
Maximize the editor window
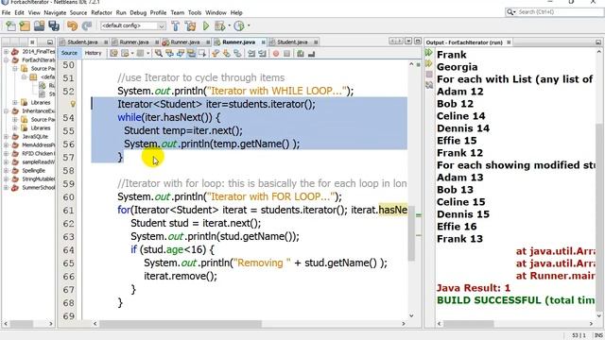pyautogui.click(x=418, y=42)
